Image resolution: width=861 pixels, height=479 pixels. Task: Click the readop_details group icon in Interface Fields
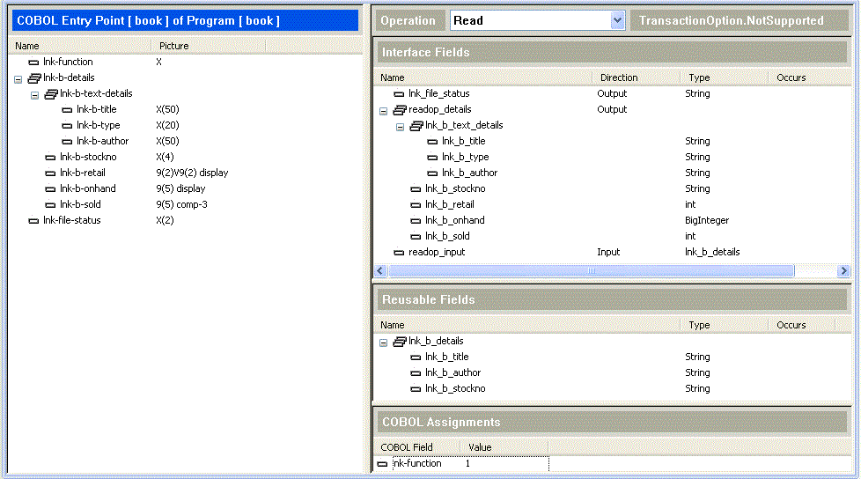(x=400, y=110)
